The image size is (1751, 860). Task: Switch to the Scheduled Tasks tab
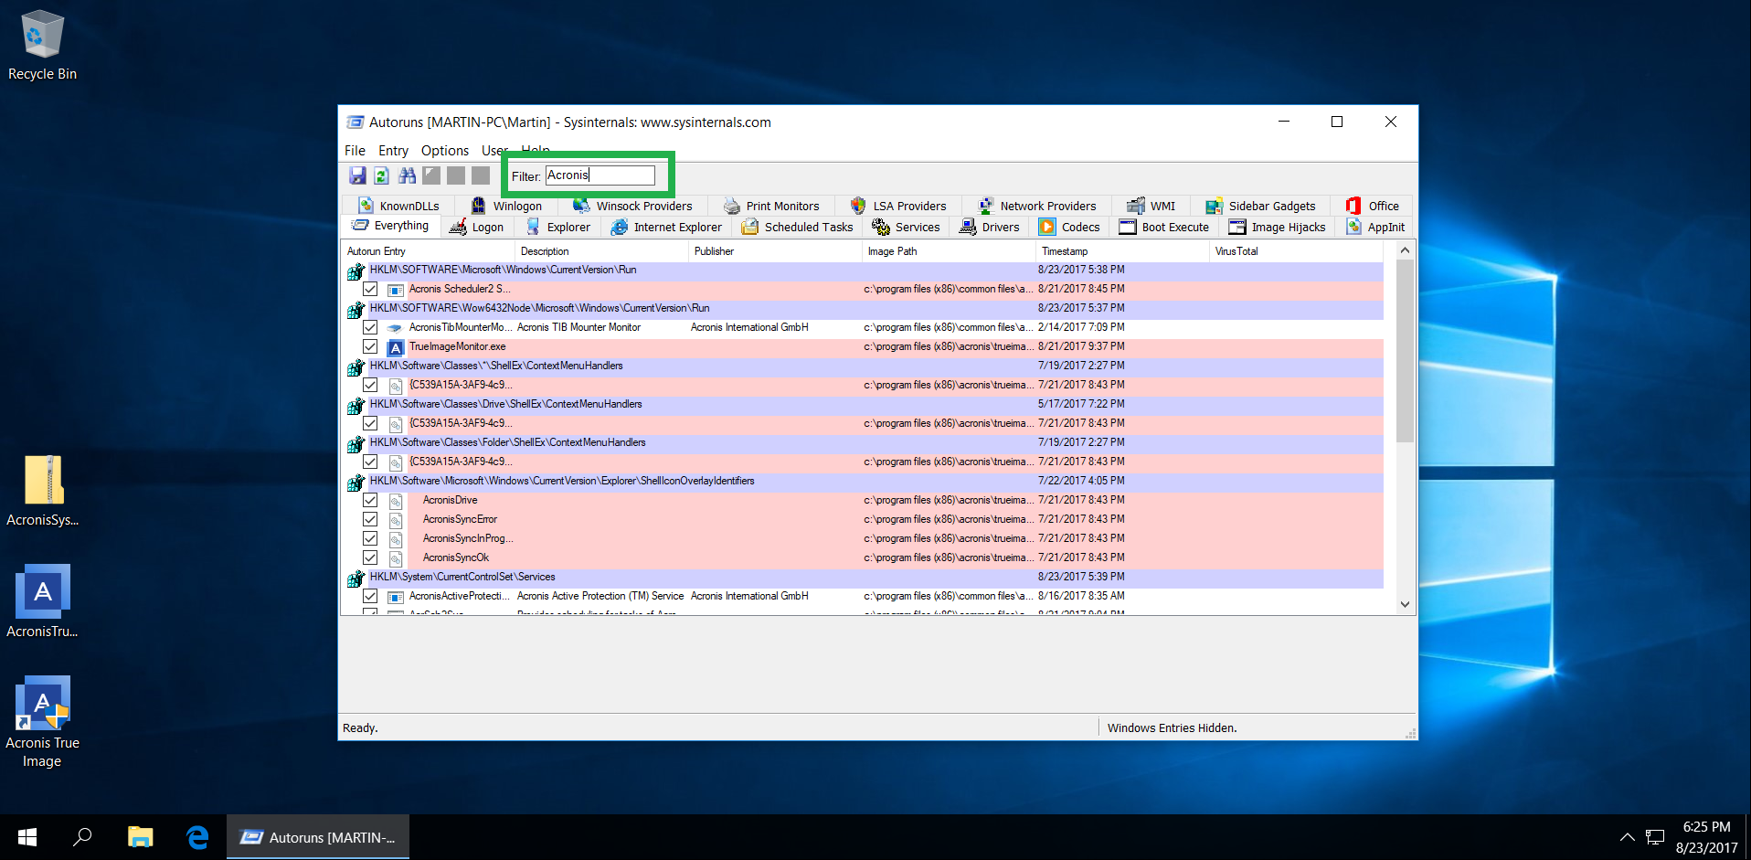[798, 227]
